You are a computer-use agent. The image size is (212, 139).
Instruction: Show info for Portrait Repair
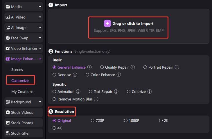coord(177,67)
